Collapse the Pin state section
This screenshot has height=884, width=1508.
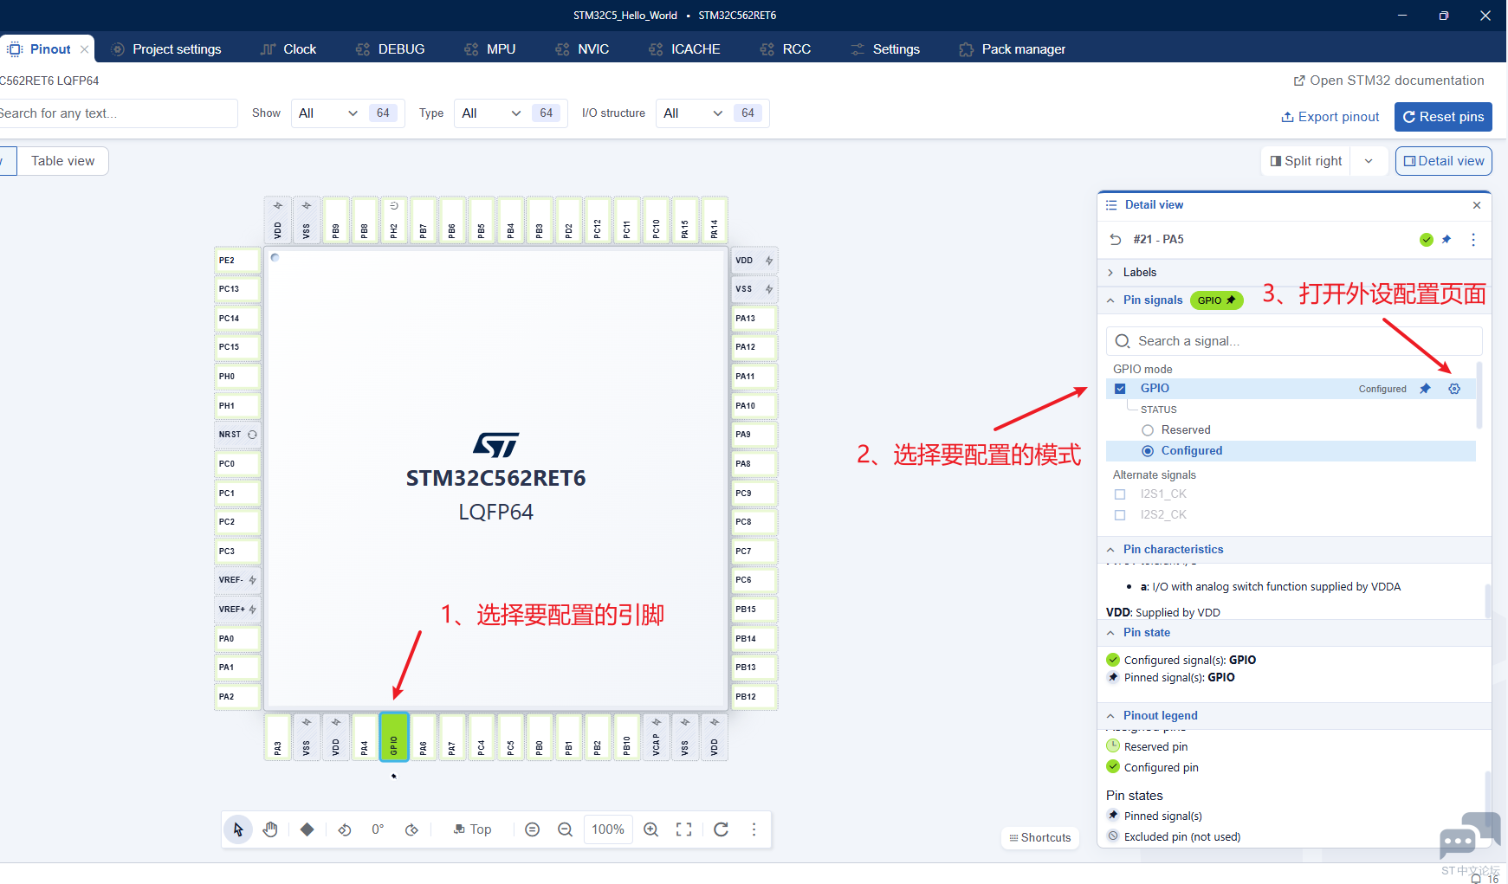[1110, 633]
